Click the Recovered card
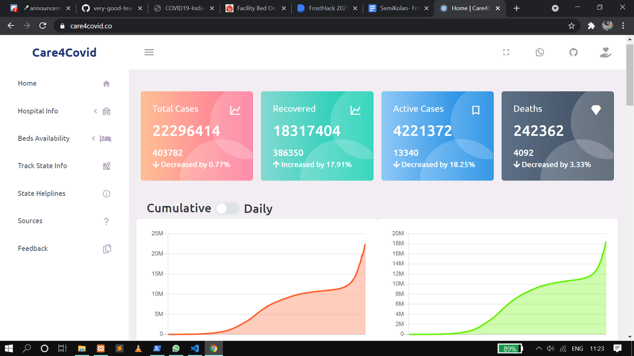The image size is (634, 356). tap(317, 136)
